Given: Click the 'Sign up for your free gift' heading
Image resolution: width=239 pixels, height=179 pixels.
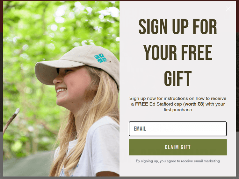Looking at the screenshot, I should tap(178, 52).
